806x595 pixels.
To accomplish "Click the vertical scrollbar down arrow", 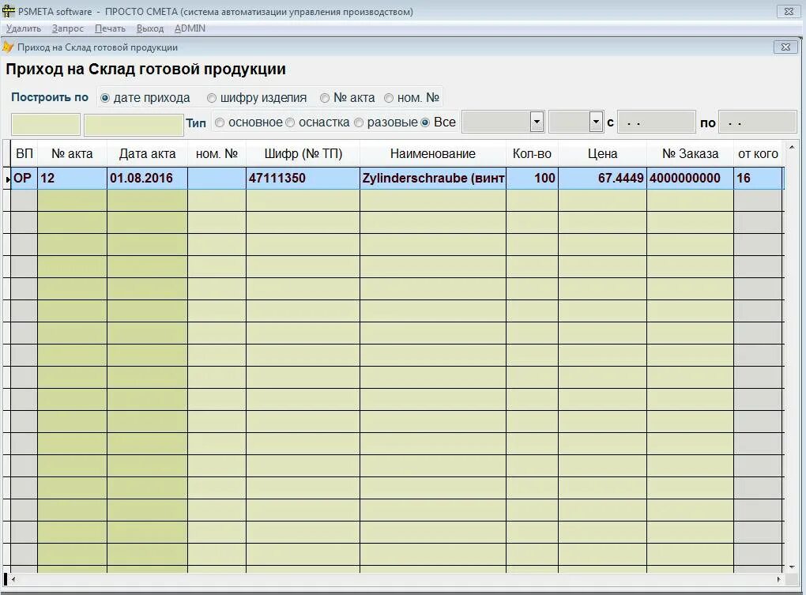I will (x=792, y=567).
